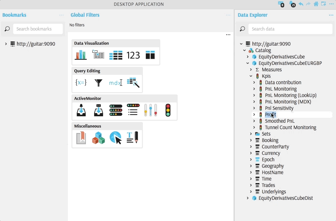Open the MDX editor
Image resolution: width=336 pixels, height=221 pixels.
pyautogui.click(x=116, y=83)
